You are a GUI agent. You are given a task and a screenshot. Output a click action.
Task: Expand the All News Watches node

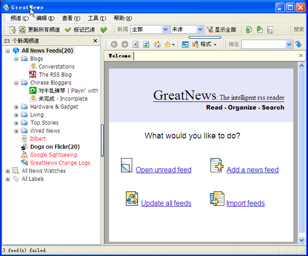[x=8, y=171]
